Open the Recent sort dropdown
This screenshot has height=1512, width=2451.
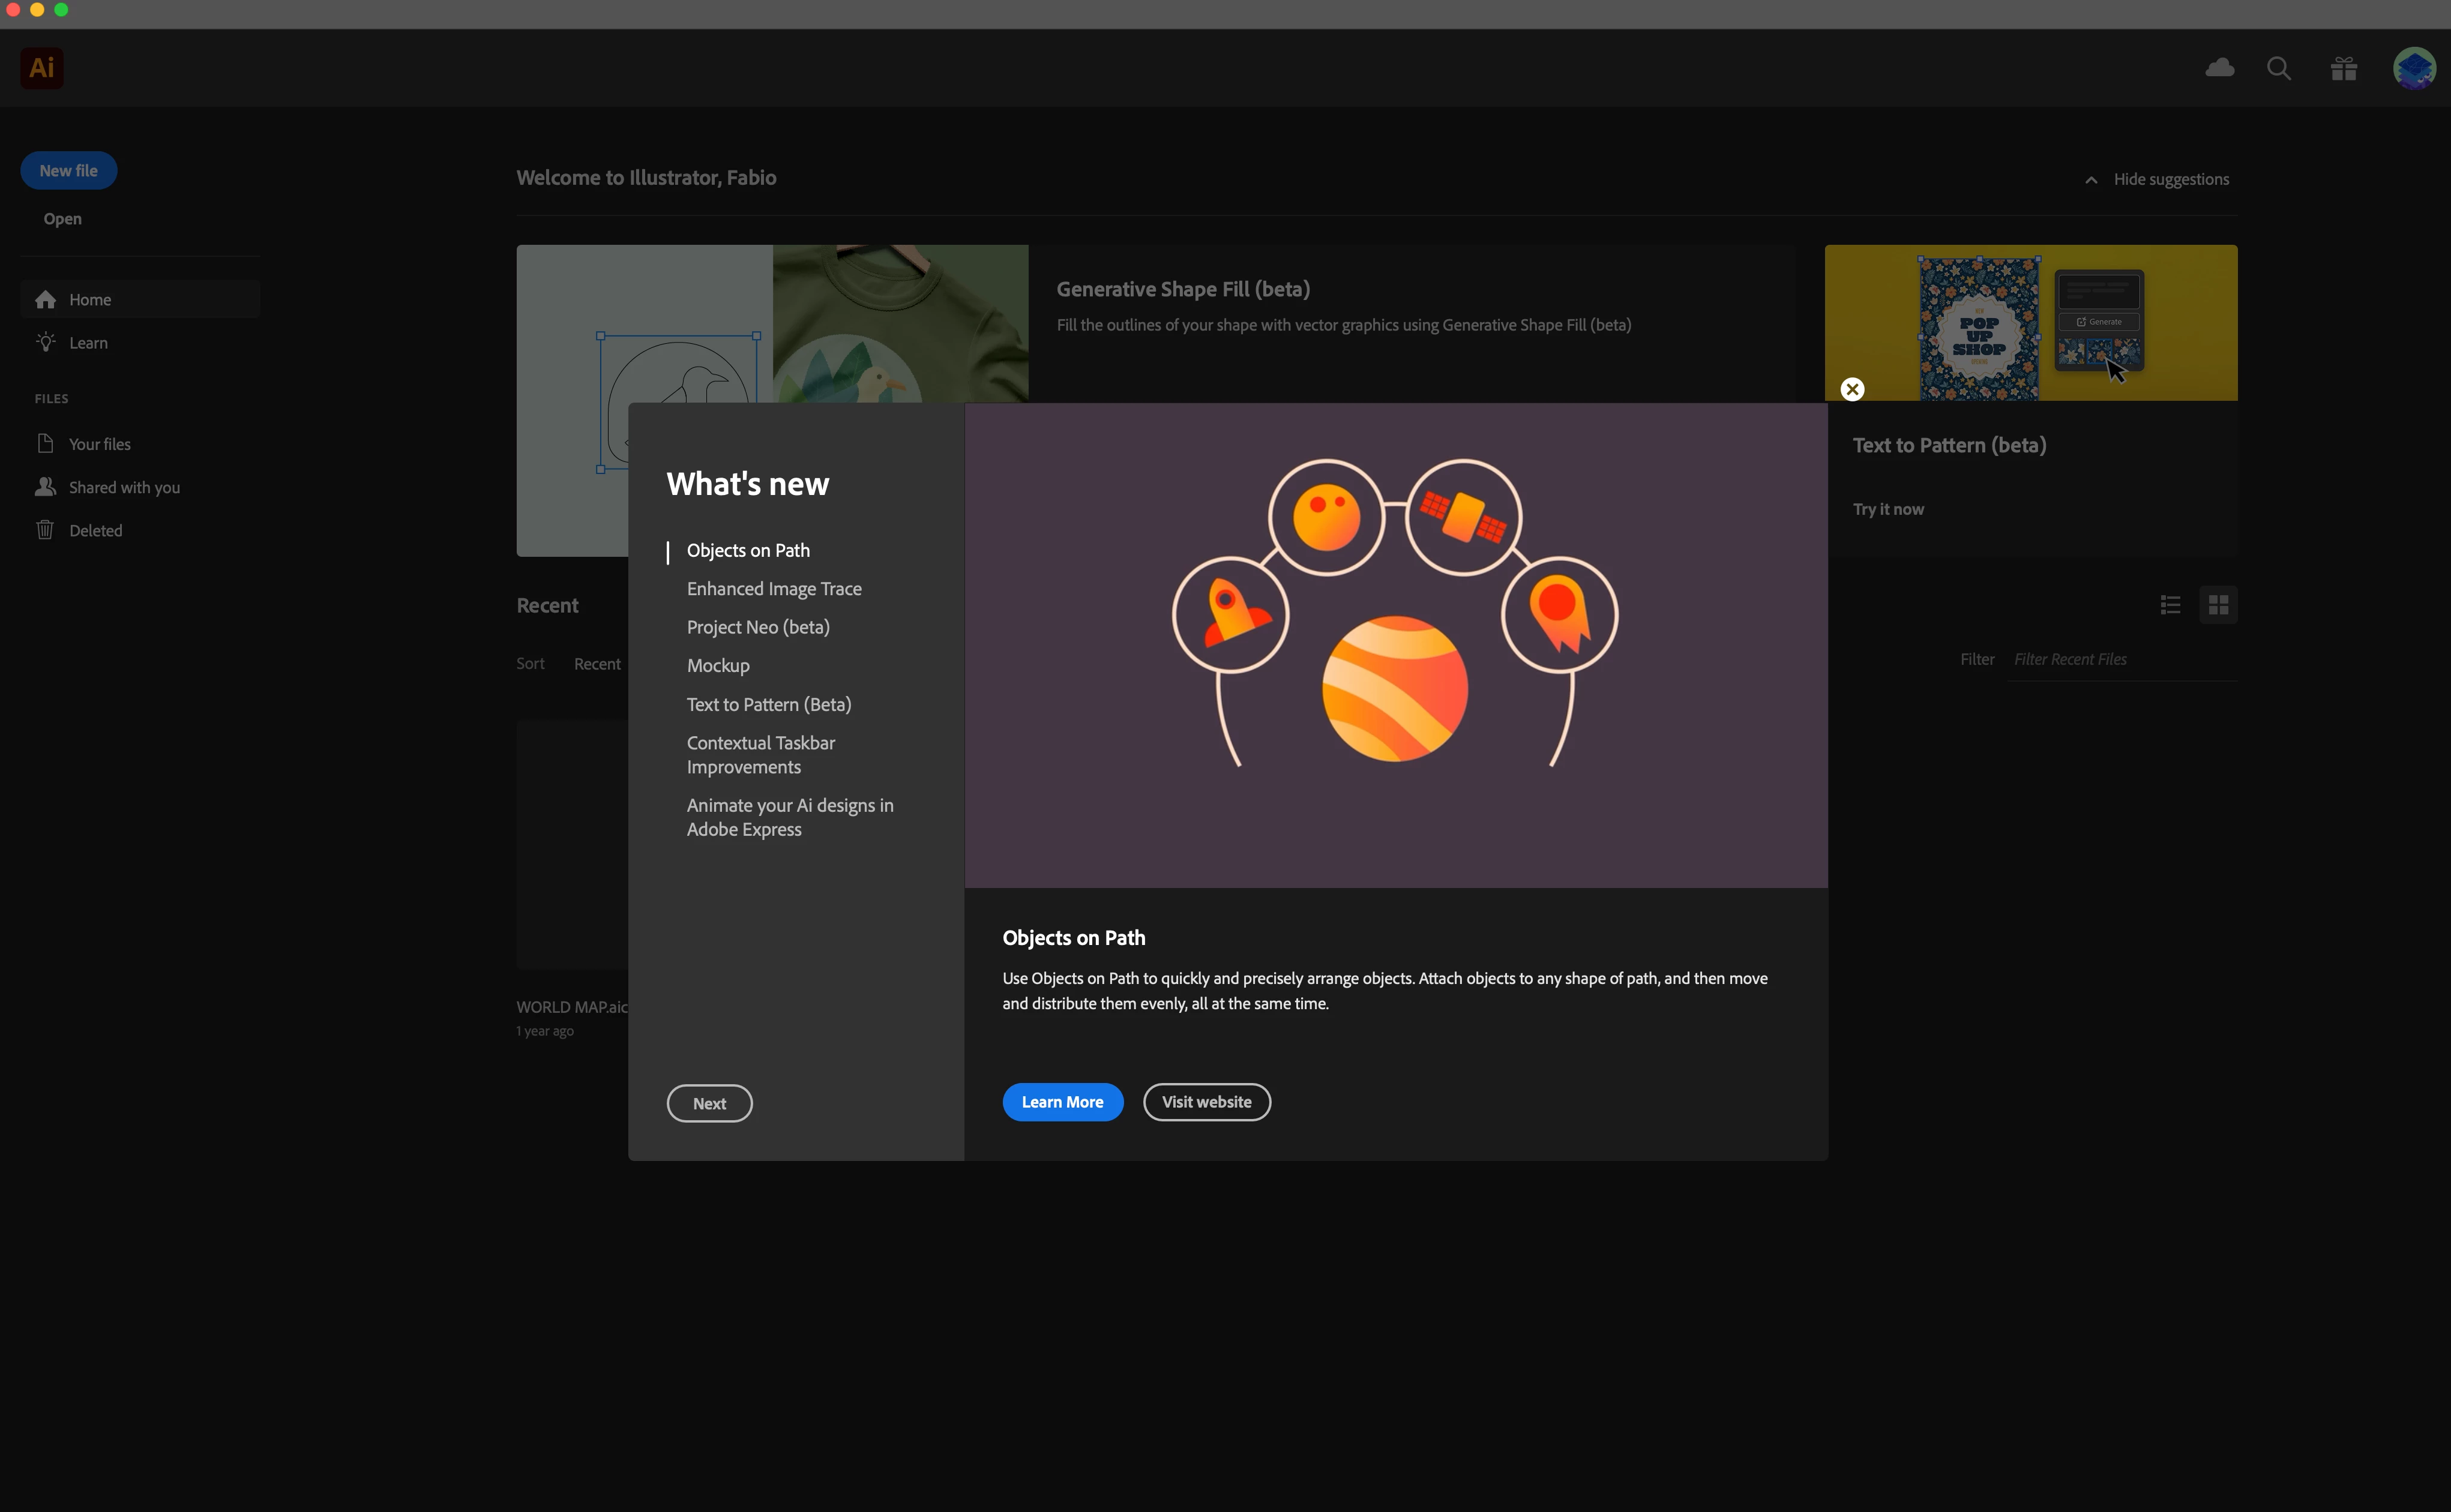pos(597,664)
